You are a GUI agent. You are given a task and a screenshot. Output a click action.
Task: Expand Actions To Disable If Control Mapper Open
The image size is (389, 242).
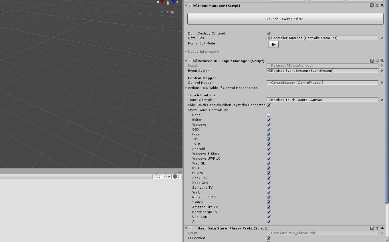click(x=186, y=88)
